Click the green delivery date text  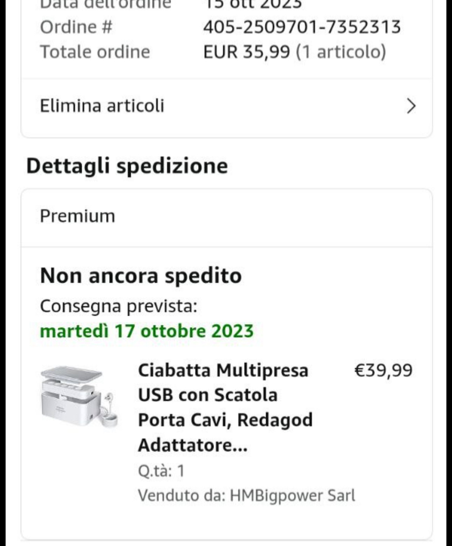(x=146, y=331)
